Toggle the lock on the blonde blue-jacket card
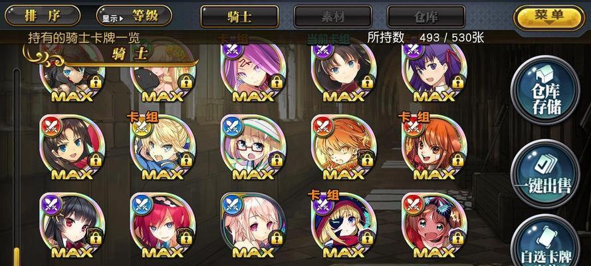This screenshot has width=591, height=266. [x=186, y=160]
